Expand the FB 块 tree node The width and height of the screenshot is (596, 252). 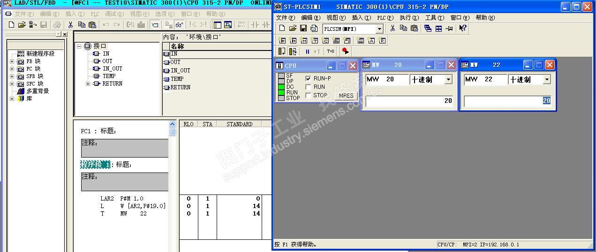click(12, 61)
